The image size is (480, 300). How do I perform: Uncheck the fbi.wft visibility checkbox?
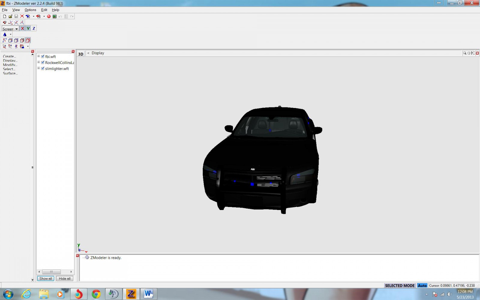click(43, 56)
